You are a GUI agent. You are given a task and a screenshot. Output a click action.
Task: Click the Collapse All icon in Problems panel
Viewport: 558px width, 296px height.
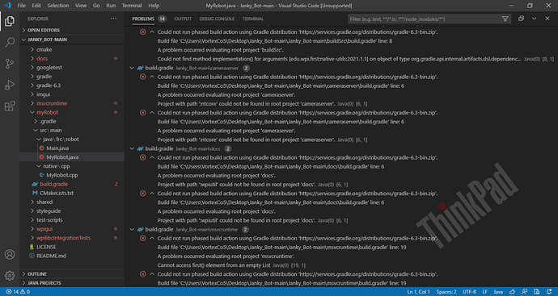pyautogui.click(x=521, y=19)
